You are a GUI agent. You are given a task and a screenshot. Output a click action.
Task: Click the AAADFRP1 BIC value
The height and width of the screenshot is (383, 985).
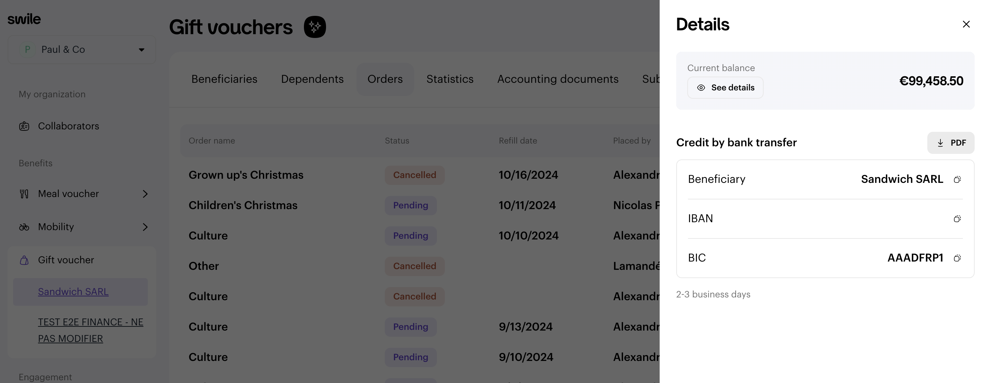click(x=915, y=258)
